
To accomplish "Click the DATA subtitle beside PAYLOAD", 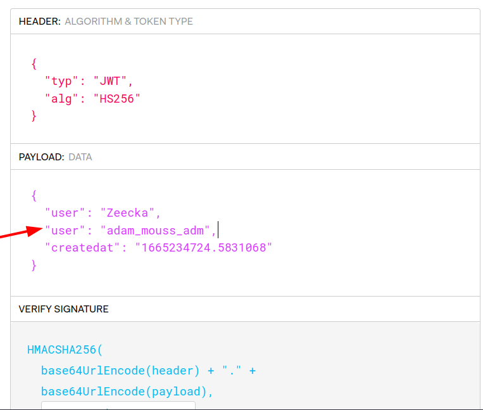I will click(80, 157).
